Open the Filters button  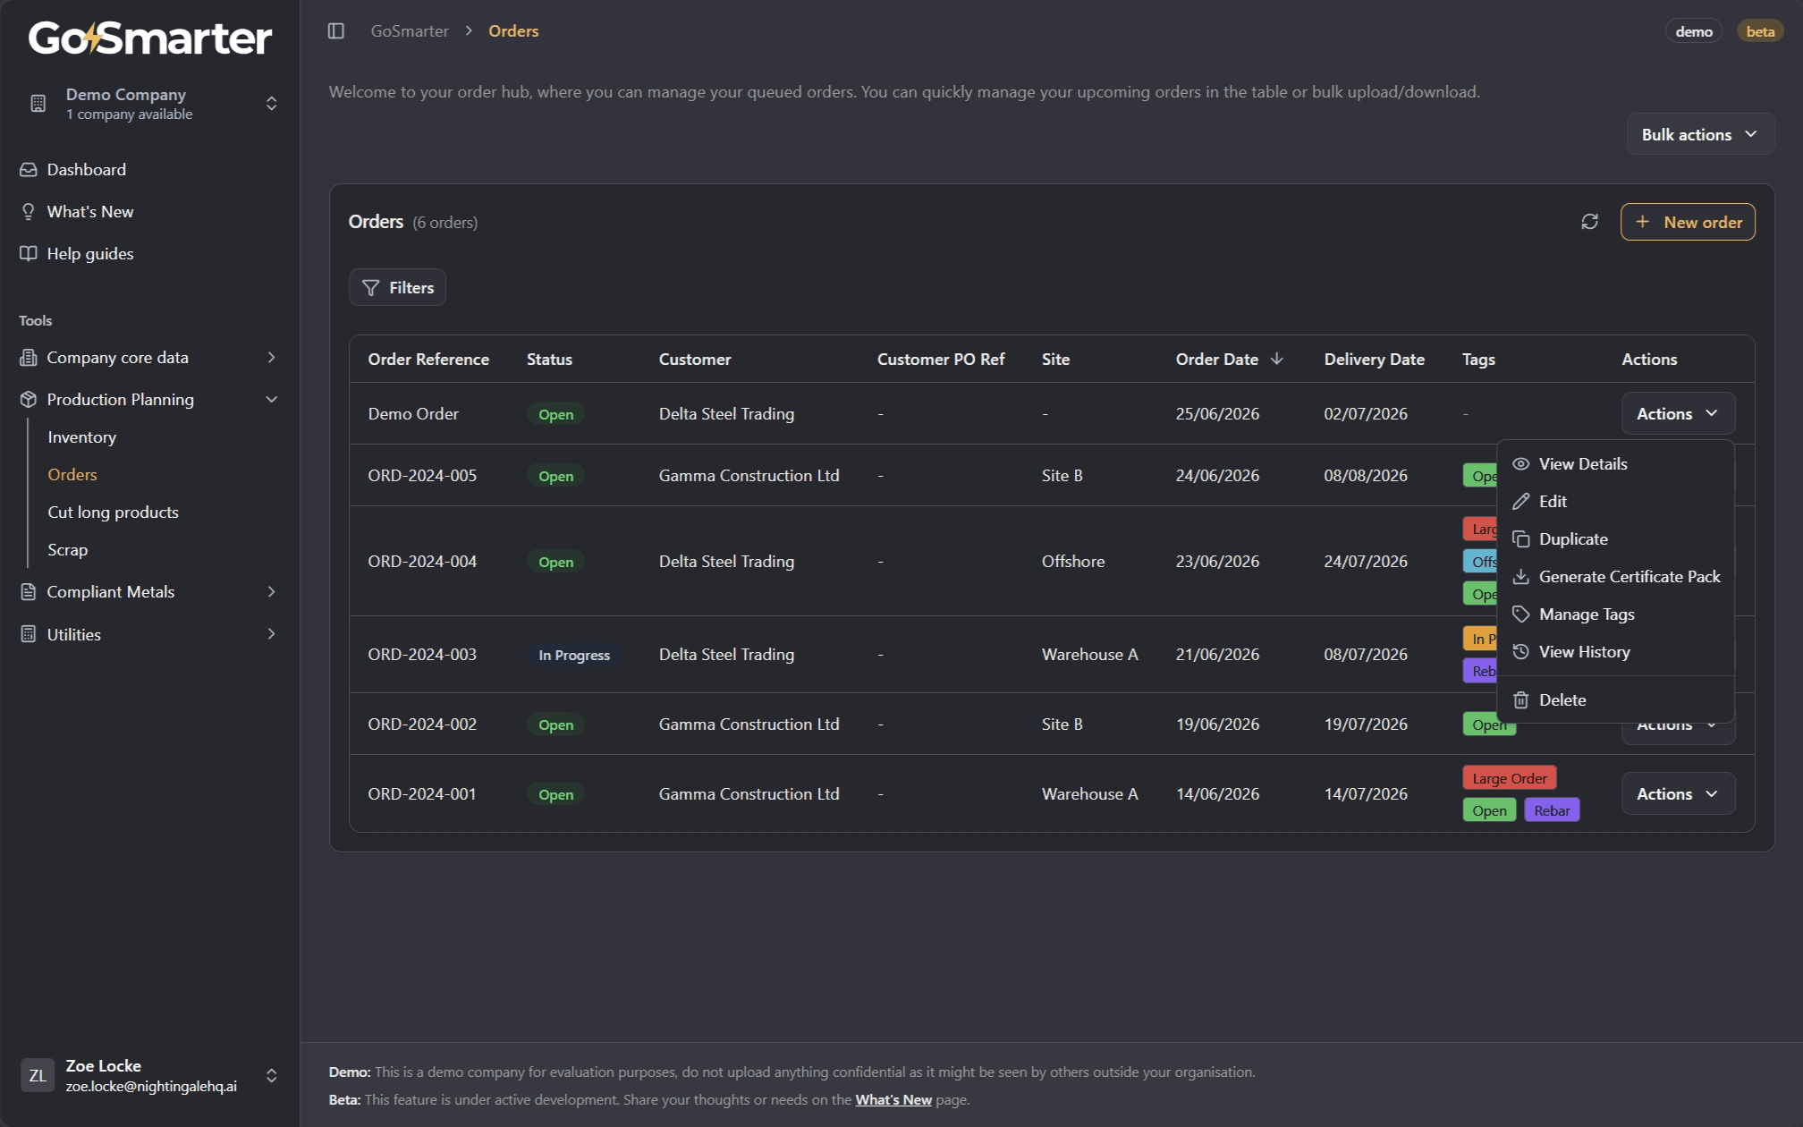coord(397,288)
